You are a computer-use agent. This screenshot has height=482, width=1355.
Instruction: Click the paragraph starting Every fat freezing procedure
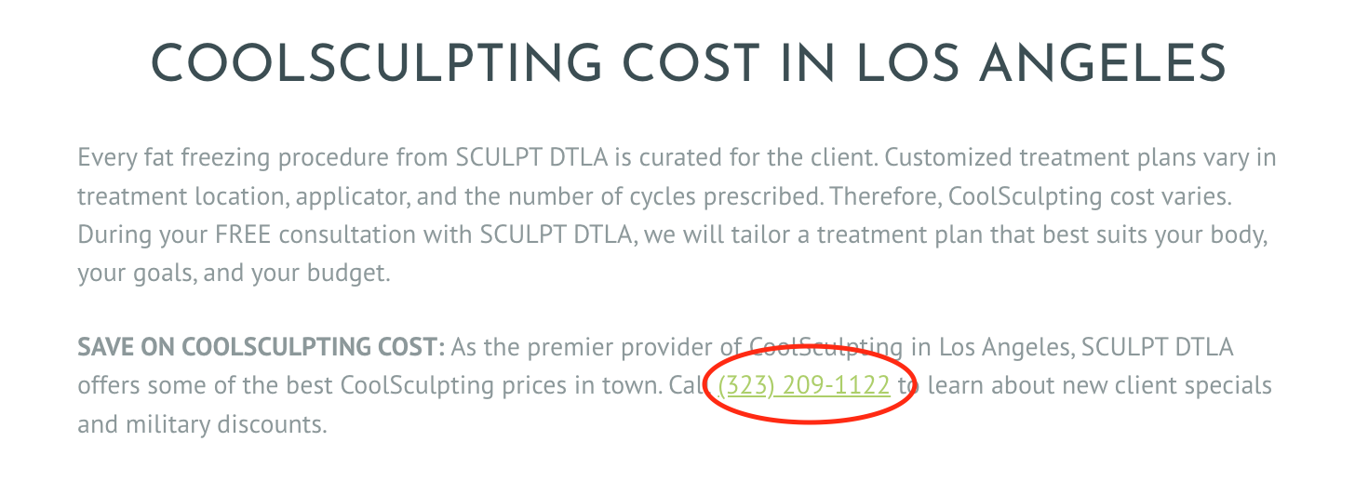677,216
